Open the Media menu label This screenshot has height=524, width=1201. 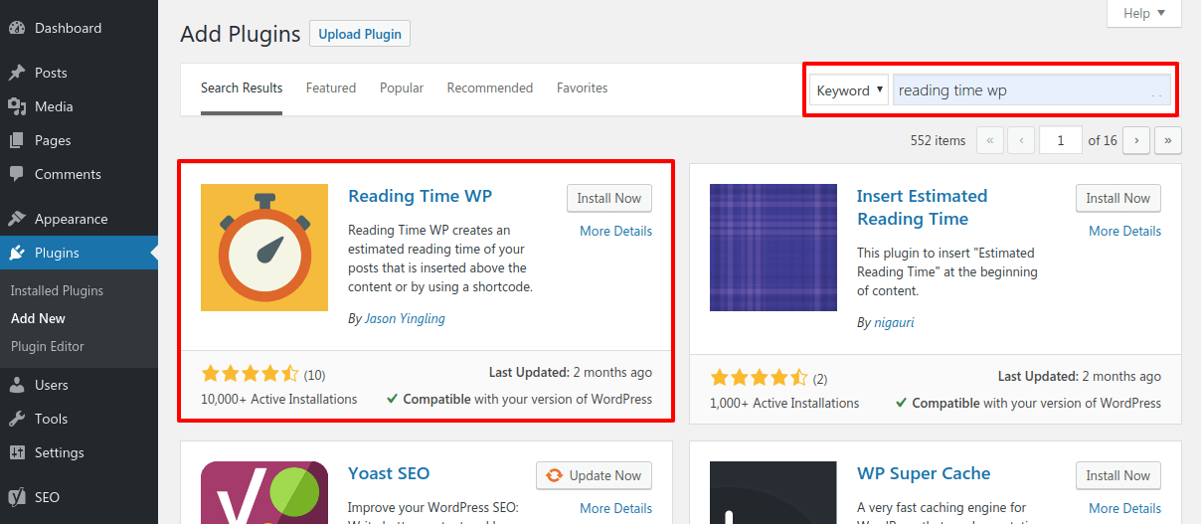coord(54,106)
